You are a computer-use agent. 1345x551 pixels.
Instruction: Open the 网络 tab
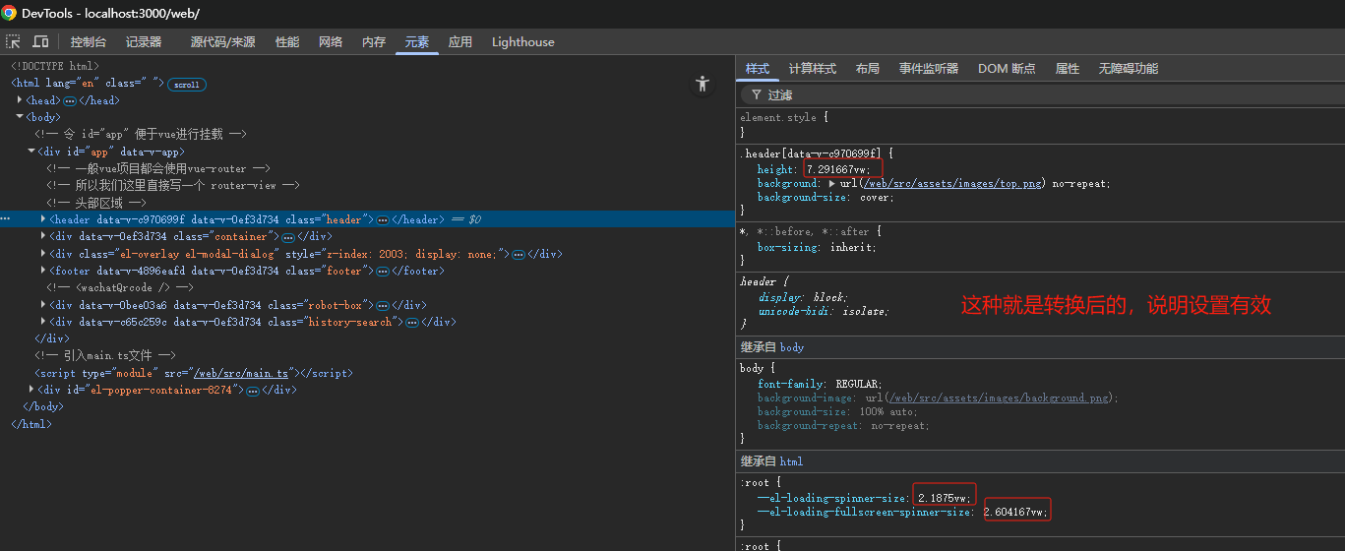(x=331, y=42)
